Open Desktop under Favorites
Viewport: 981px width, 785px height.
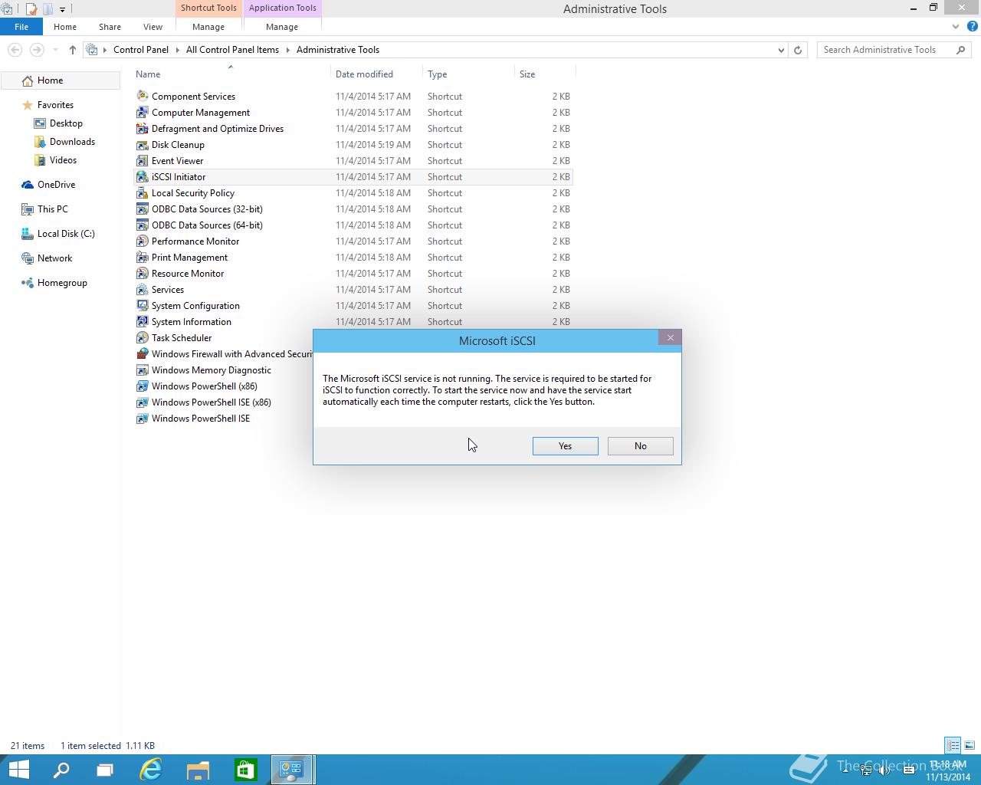(x=66, y=123)
